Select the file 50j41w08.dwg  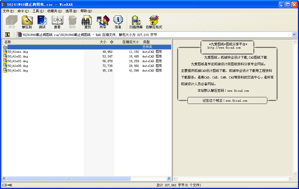pyautogui.click(x=18, y=66)
